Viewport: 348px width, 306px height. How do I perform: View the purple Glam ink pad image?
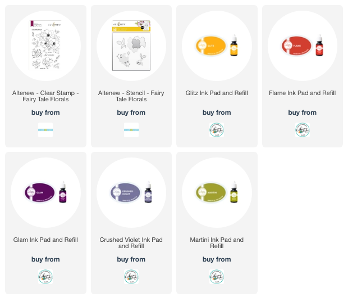(45, 192)
